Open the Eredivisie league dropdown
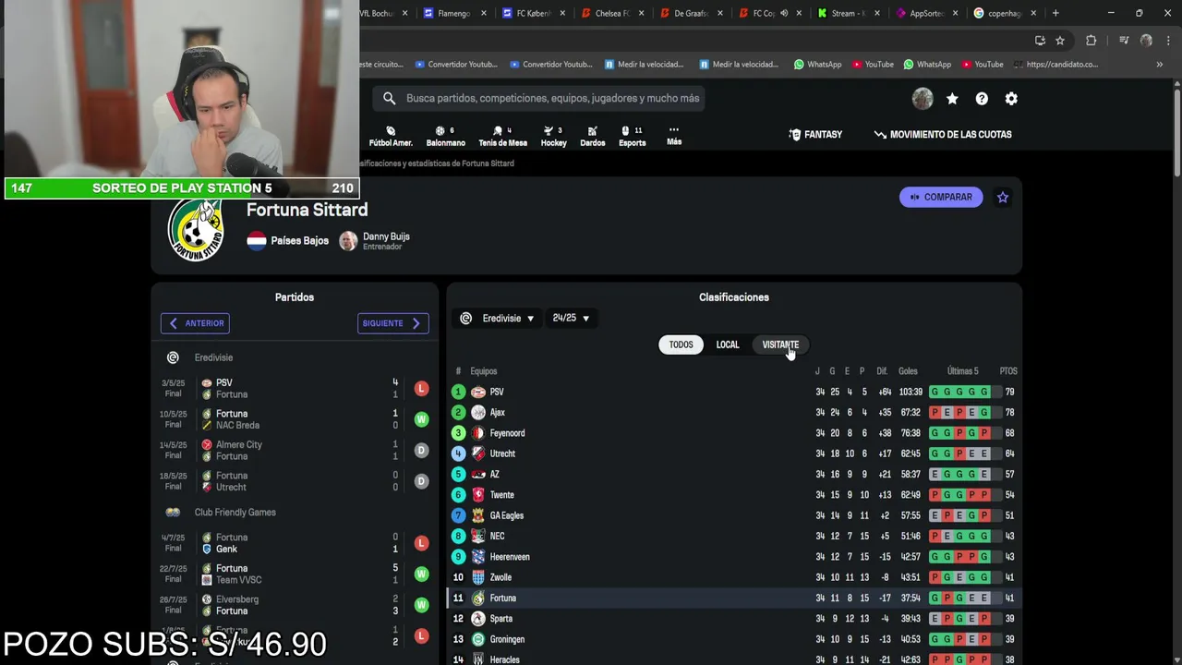The image size is (1182, 665). 499,319
